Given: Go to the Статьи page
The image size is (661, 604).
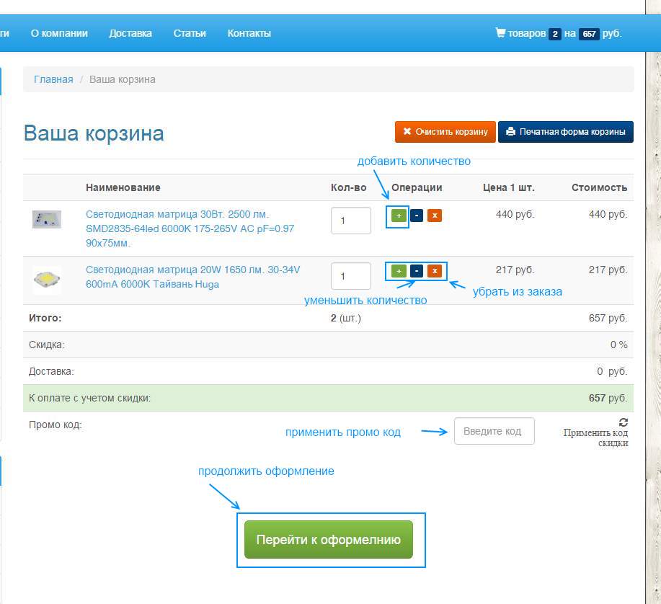Looking at the screenshot, I should pyautogui.click(x=190, y=33).
